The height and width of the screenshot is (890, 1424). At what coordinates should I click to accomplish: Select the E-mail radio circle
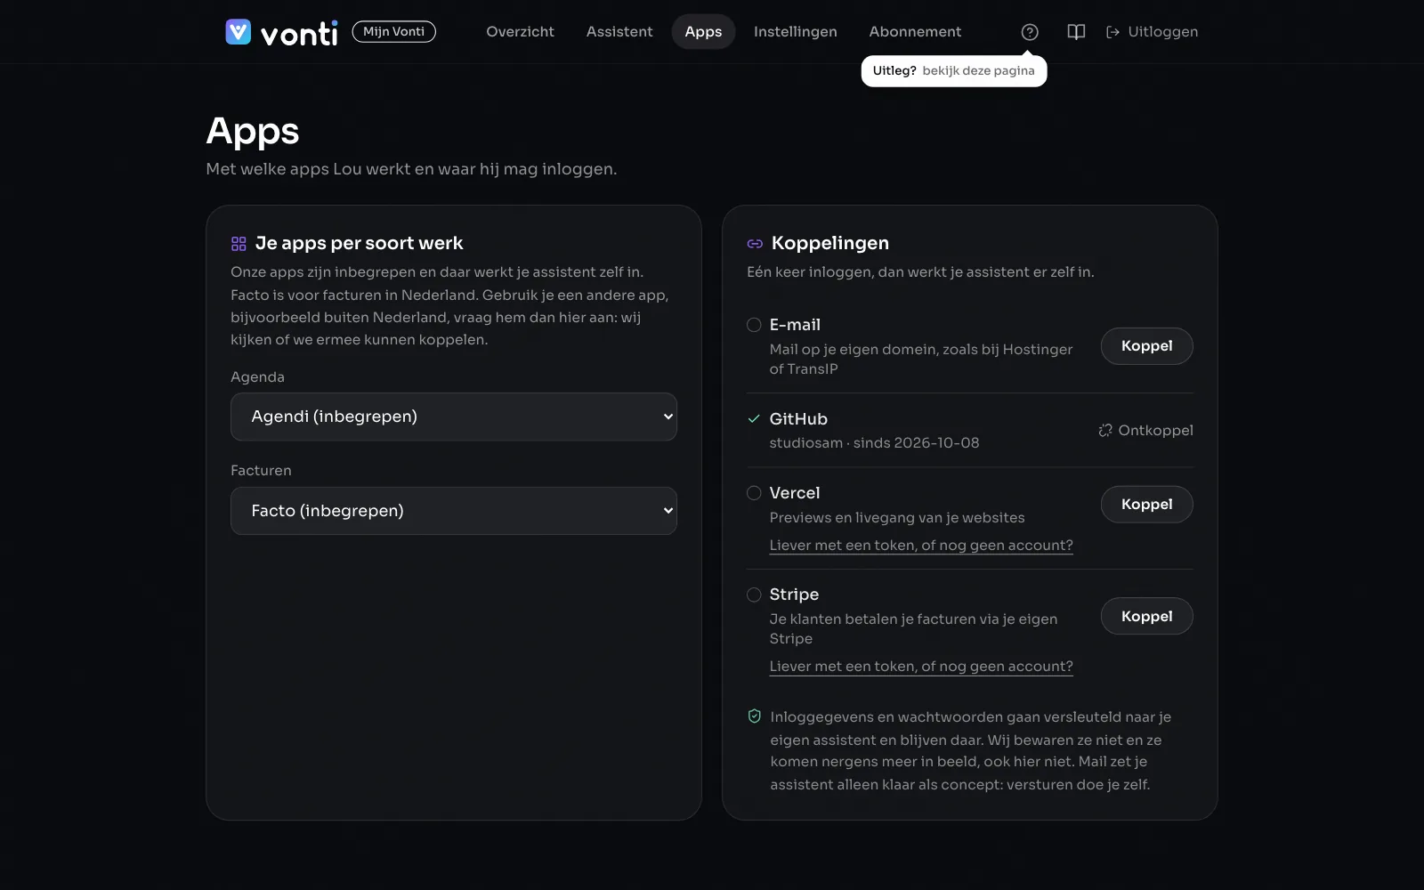click(x=754, y=325)
